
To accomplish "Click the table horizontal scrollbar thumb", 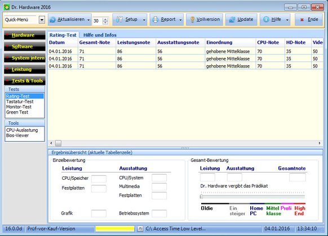I will (58, 143).
